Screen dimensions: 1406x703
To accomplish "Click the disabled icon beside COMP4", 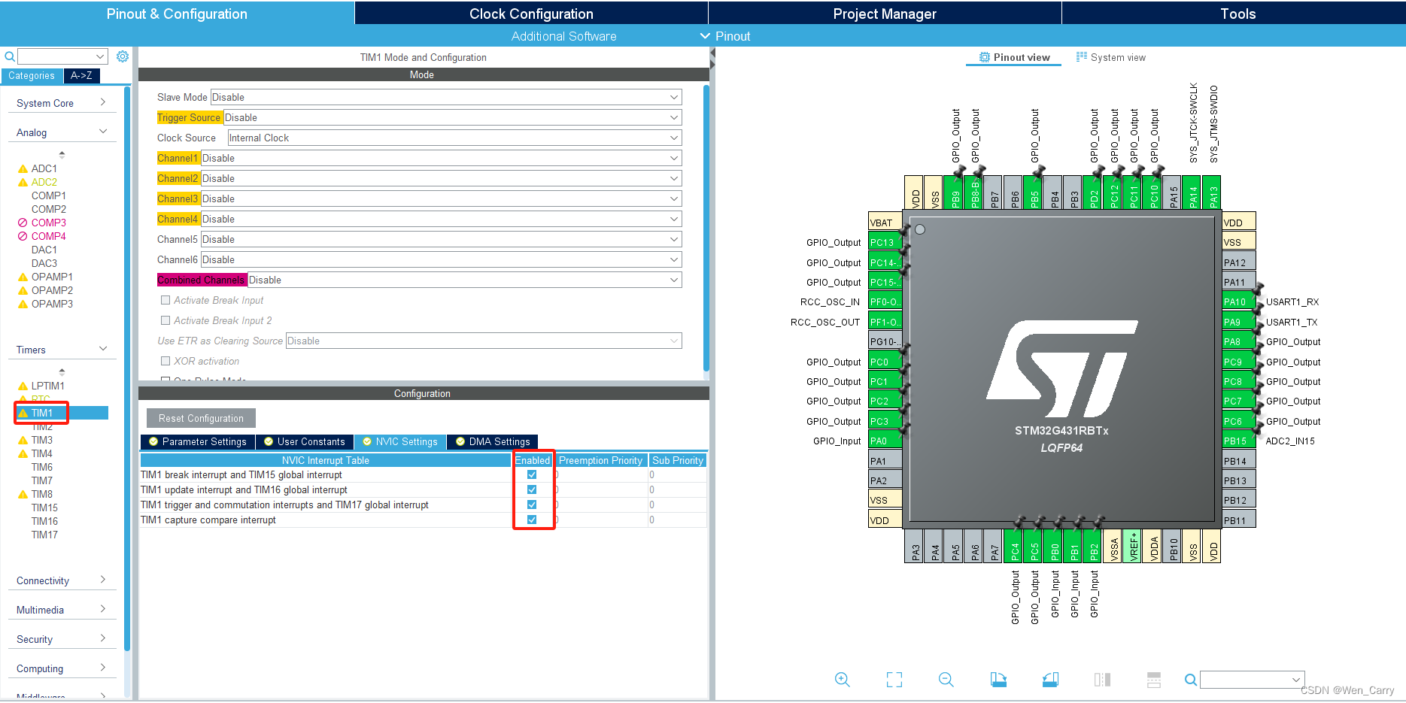I will click(23, 236).
